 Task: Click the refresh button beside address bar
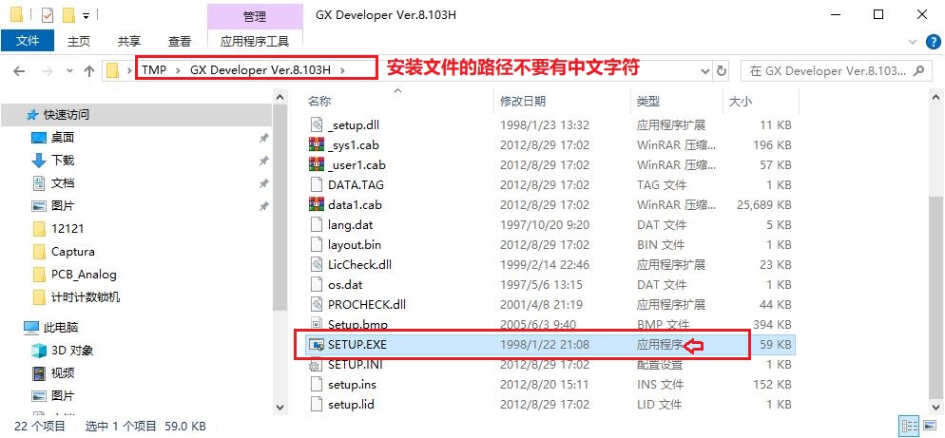coord(721,70)
